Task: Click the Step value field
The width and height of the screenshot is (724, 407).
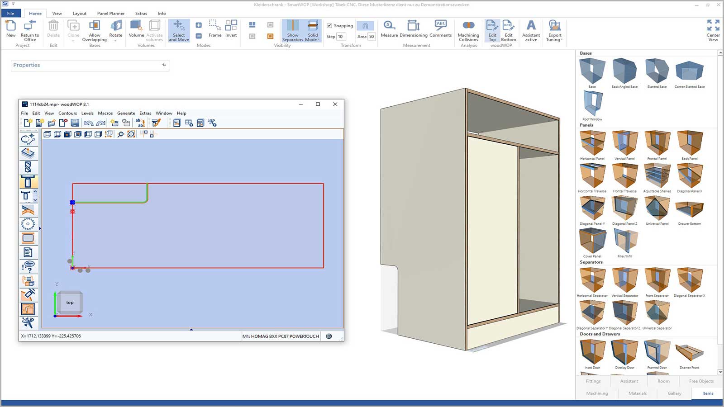Action: pos(341,37)
